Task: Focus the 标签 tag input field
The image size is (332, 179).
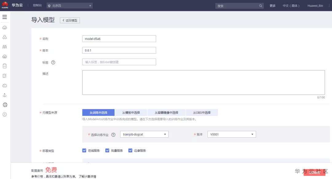Action: coord(119,62)
